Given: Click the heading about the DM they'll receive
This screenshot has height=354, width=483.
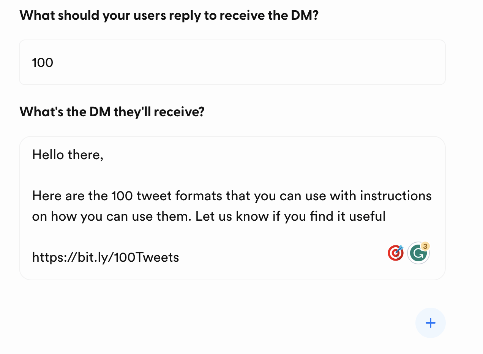Looking at the screenshot, I should (112, 111).
